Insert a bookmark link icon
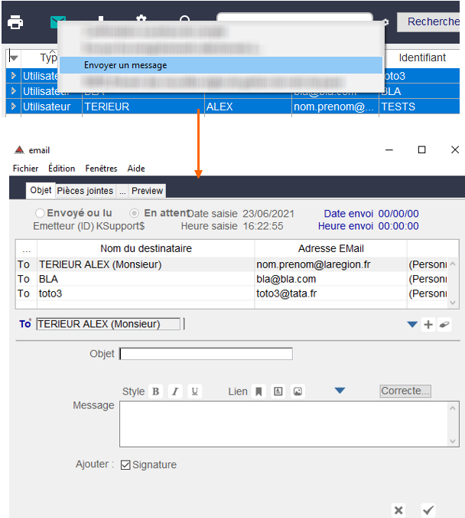 (x=259, y=391)
